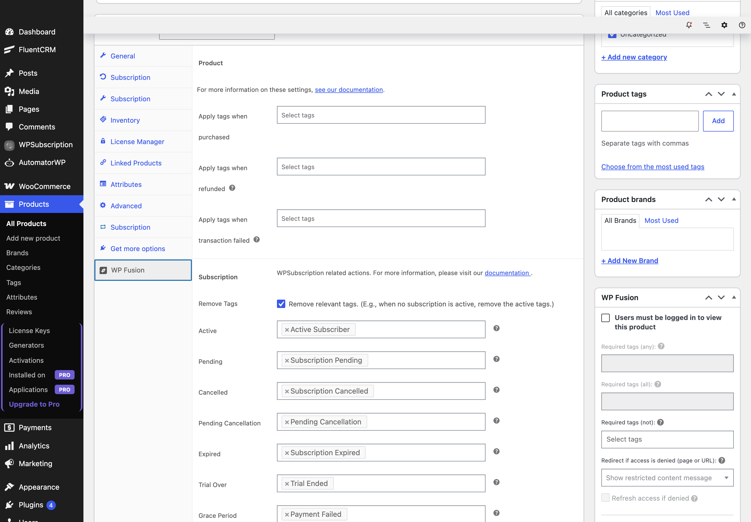751x522 pixels.
Task: Open the Advanced product data tab
Action: pos(143,206)
